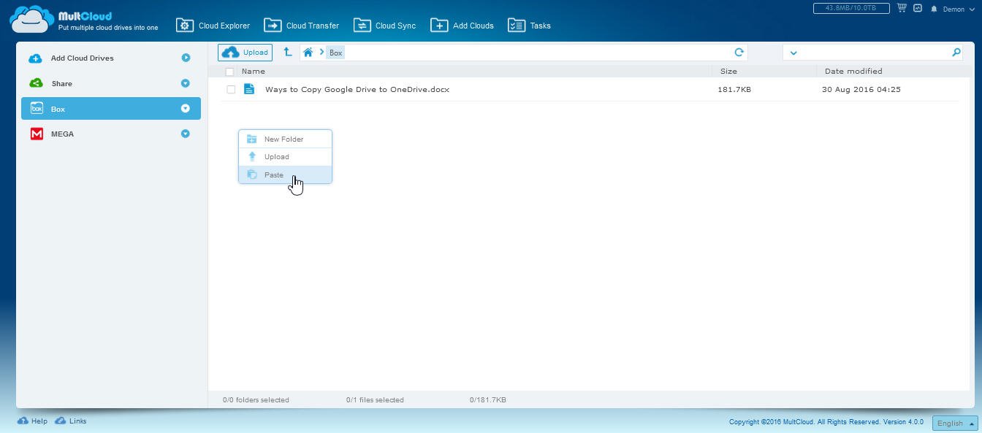982x433 pixels.
Task: Click the home icon in the breadcrumb
Action: click(308, 53)
